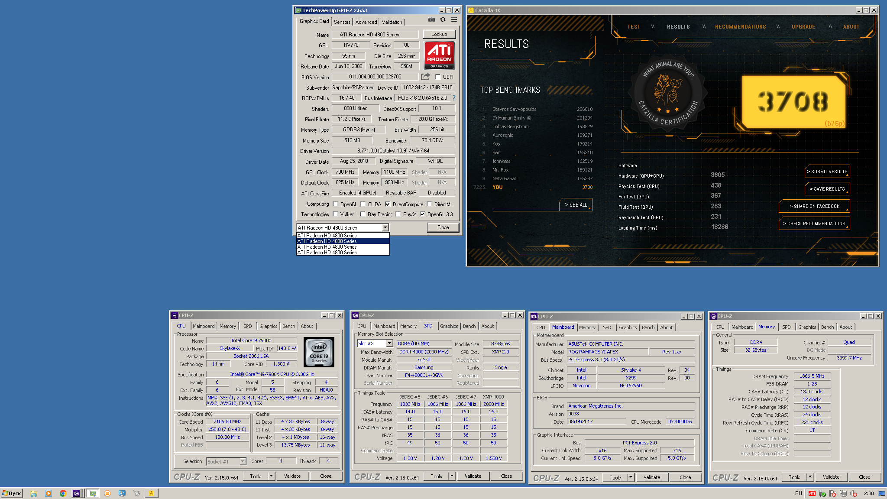Open the UPGRADE tab in Catzilla
This screenshot has height=499, width=887.
point(803,27)
